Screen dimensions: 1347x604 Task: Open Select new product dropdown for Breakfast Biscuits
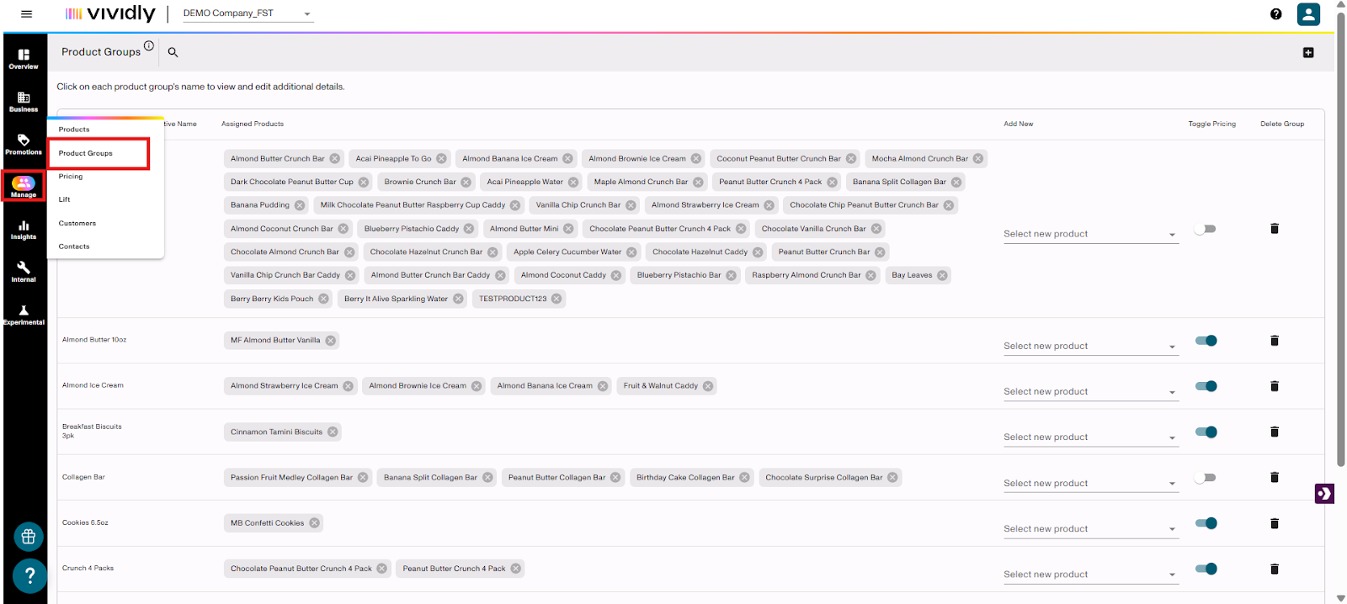[1089, 437]
